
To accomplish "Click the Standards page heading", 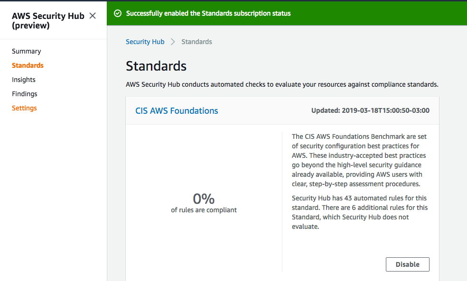I will tap(156, 66).
